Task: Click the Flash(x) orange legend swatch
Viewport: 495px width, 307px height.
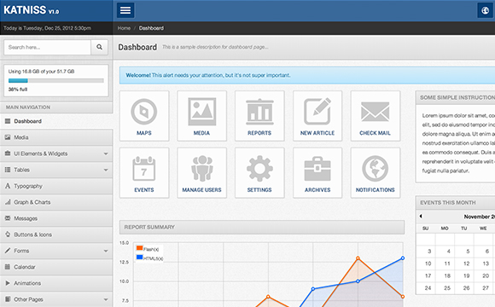Action: point(139,248)
